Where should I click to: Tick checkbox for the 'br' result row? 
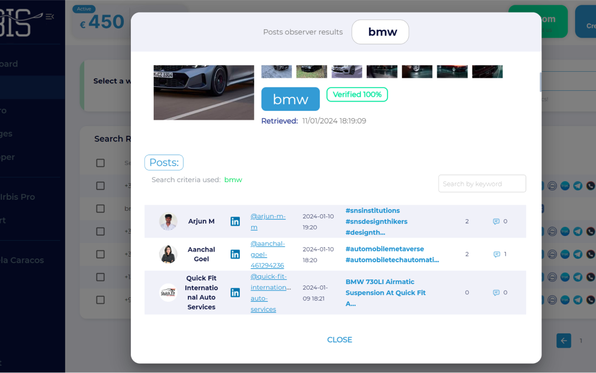100,208
